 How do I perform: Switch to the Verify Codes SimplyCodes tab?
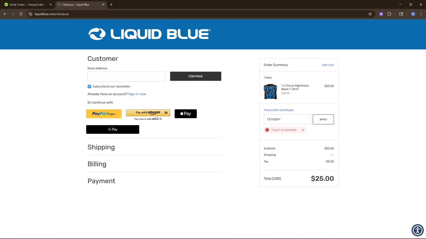(x=27, y=5)
